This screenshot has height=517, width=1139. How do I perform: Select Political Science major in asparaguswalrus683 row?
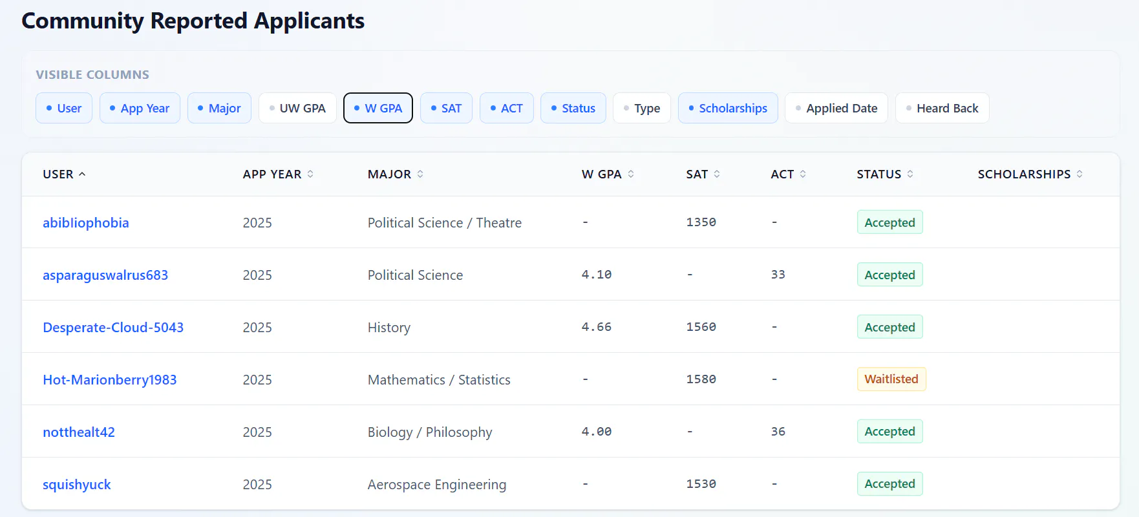point(415,275)
